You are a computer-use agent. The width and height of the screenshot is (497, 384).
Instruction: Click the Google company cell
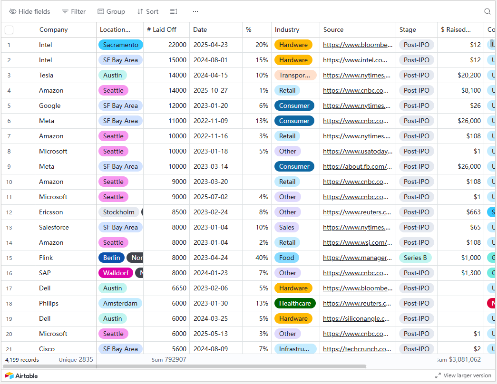[x=50, y=106]
